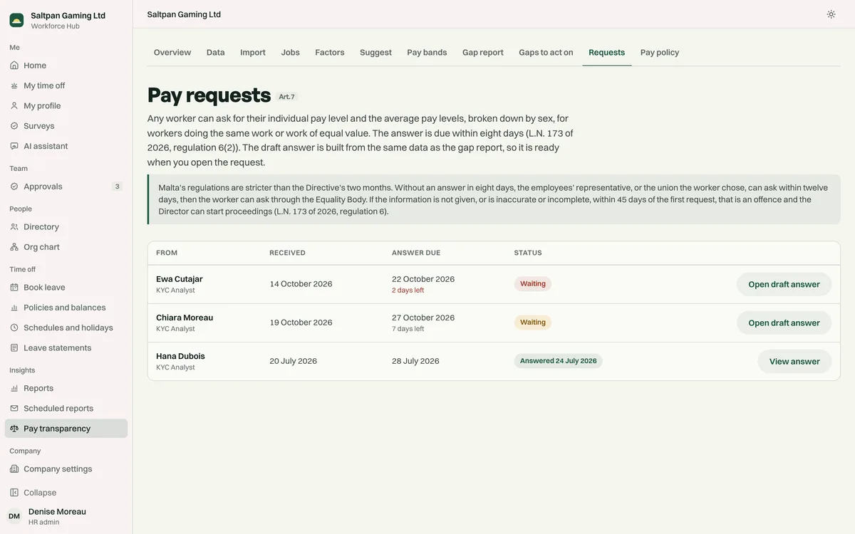855x534 pixels.
Task: Click the My profile person icon
Action: click(14, 106)
